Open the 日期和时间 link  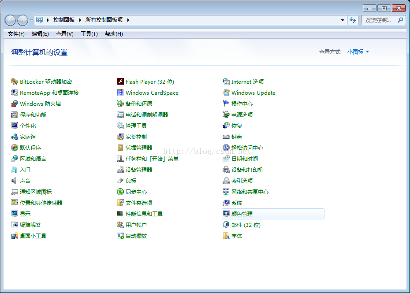(245, 159)
